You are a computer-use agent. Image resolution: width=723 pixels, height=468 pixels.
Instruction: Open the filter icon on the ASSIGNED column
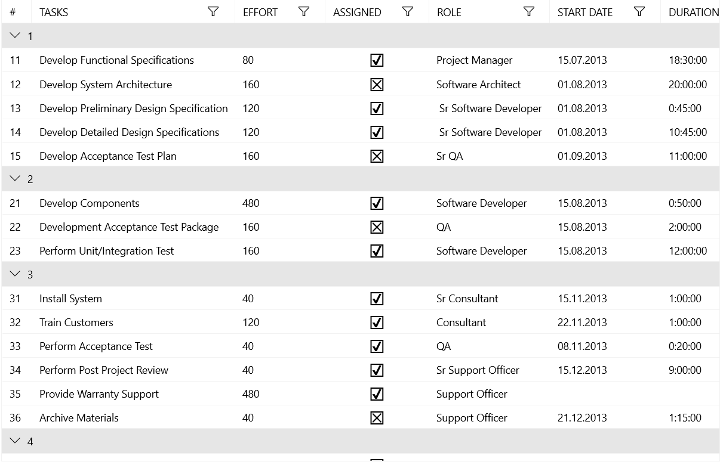[x=408, y=12]
